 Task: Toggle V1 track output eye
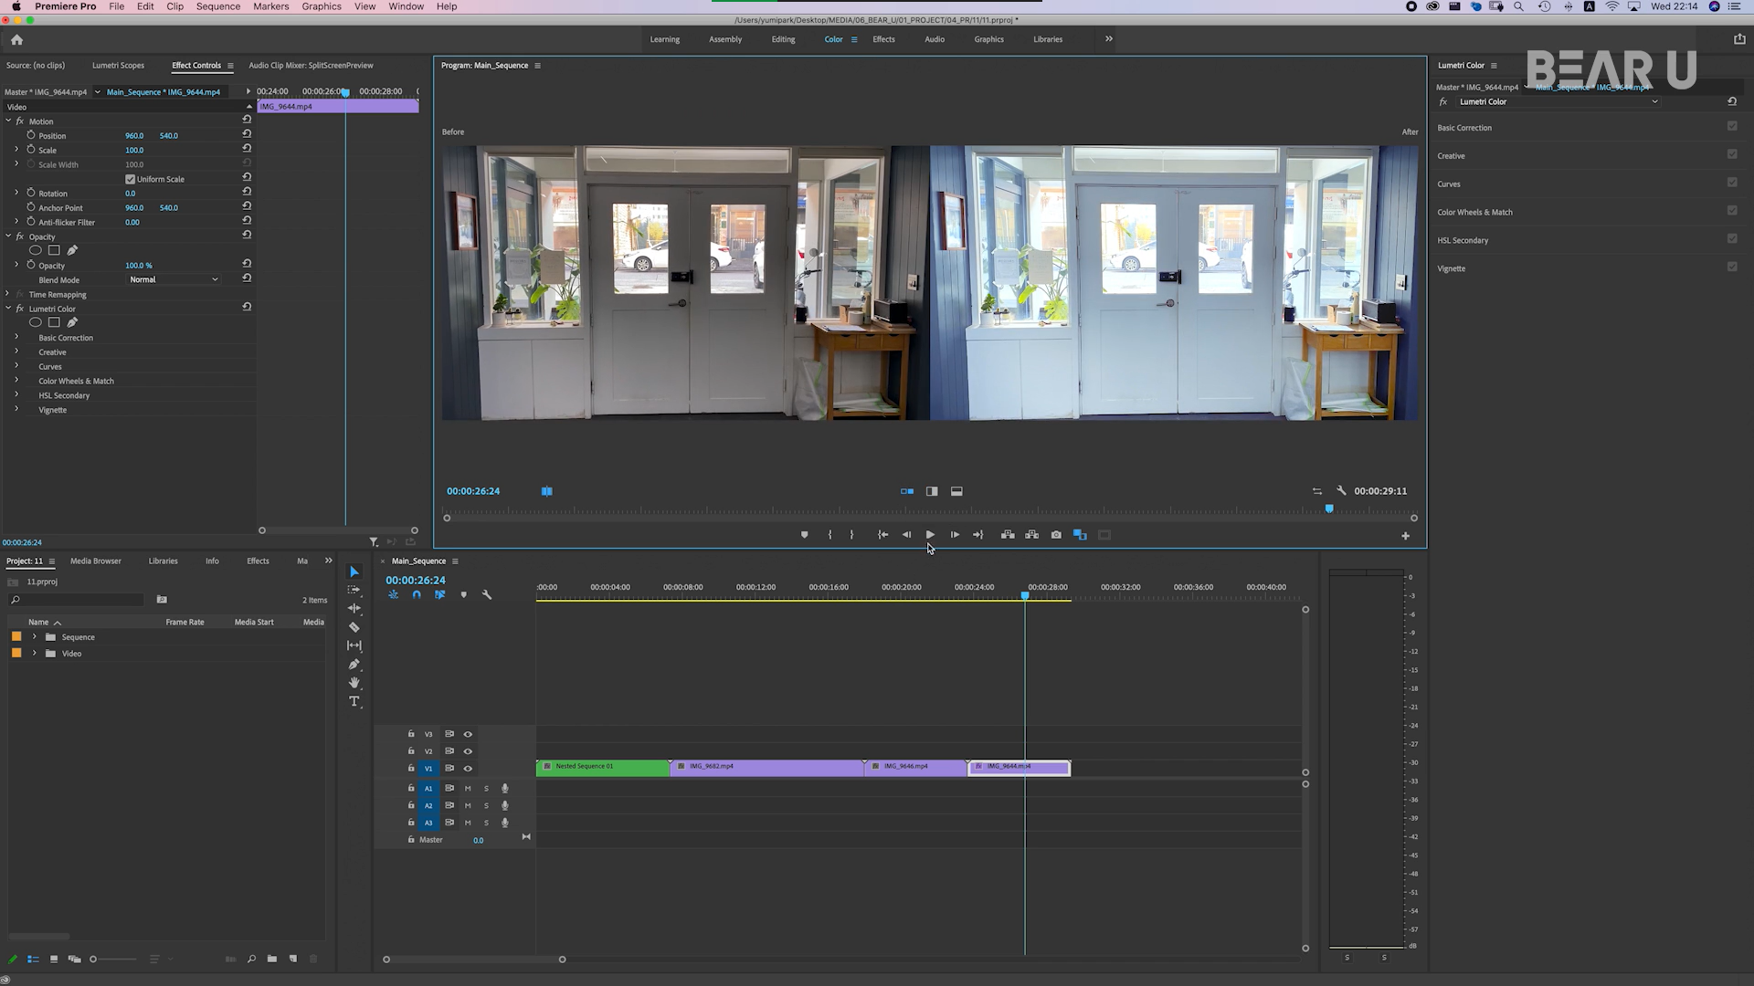pyautogui.click(x=468, y=769)
